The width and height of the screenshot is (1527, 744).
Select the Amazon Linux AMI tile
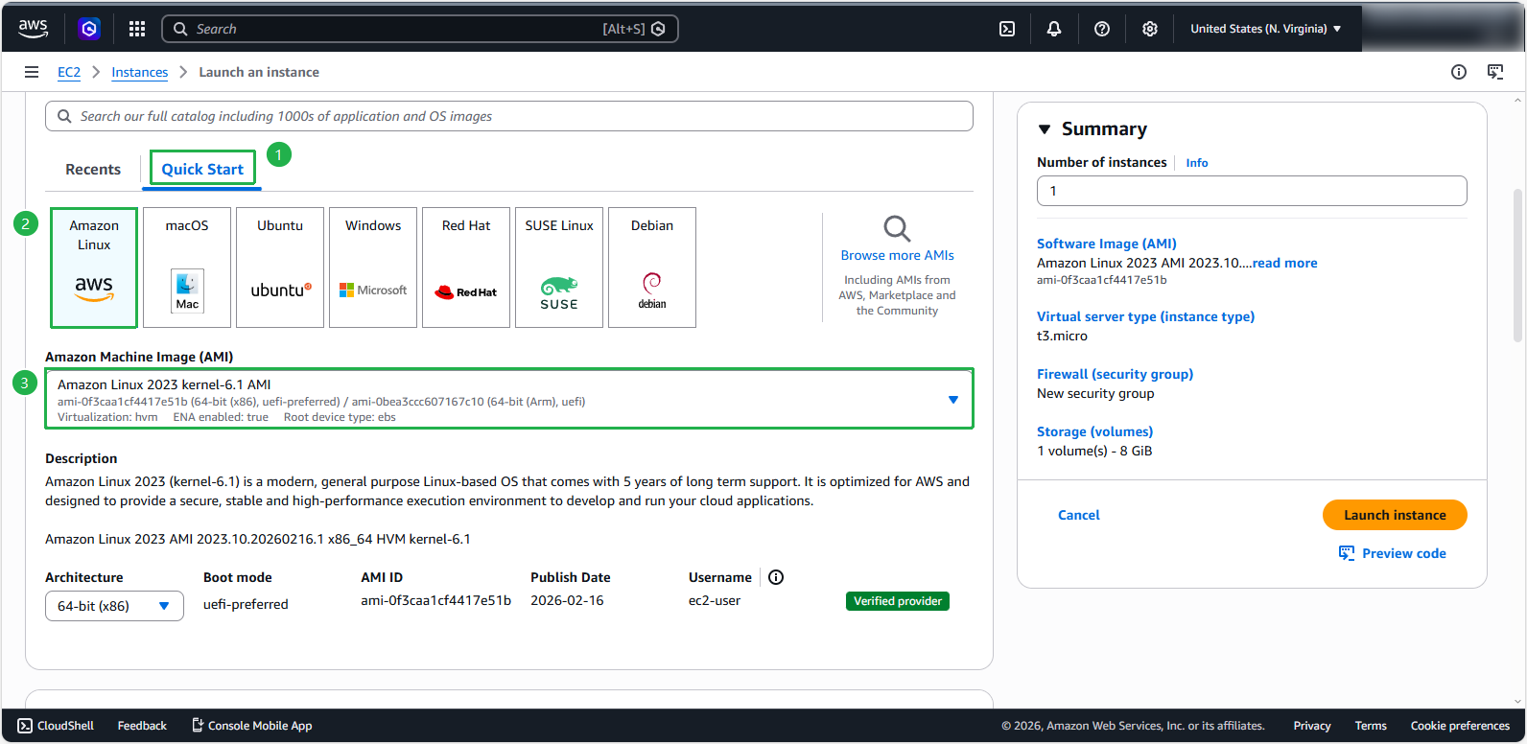[x=94, y=267]
